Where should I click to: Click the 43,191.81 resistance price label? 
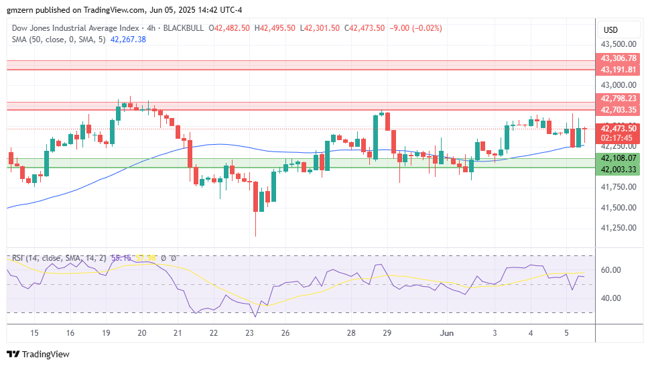[x=619, y=70]
